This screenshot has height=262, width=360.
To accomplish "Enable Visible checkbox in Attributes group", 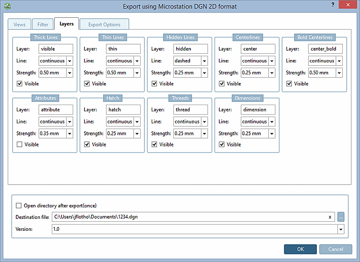I will [x=20, y=144].
